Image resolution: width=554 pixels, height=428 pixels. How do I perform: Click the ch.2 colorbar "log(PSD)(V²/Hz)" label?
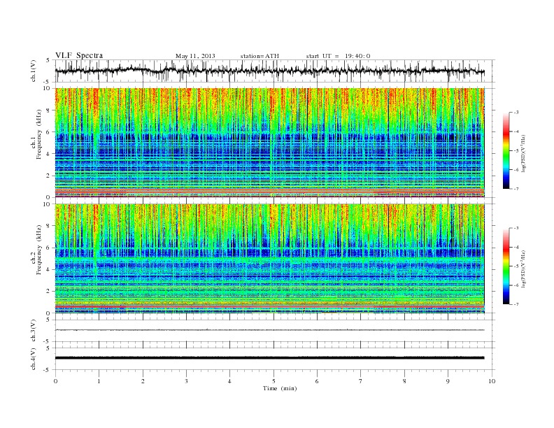pos(523,269)
